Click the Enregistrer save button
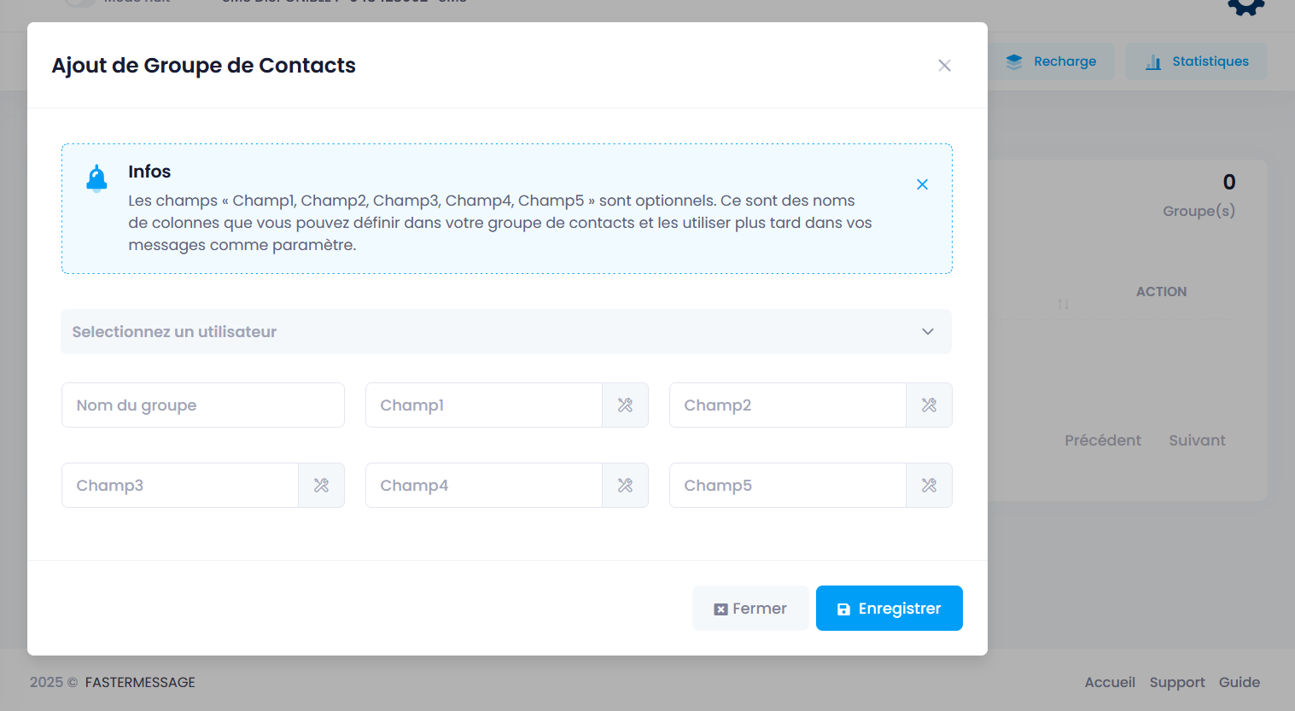1295x711 pixels. click(889, 609)
